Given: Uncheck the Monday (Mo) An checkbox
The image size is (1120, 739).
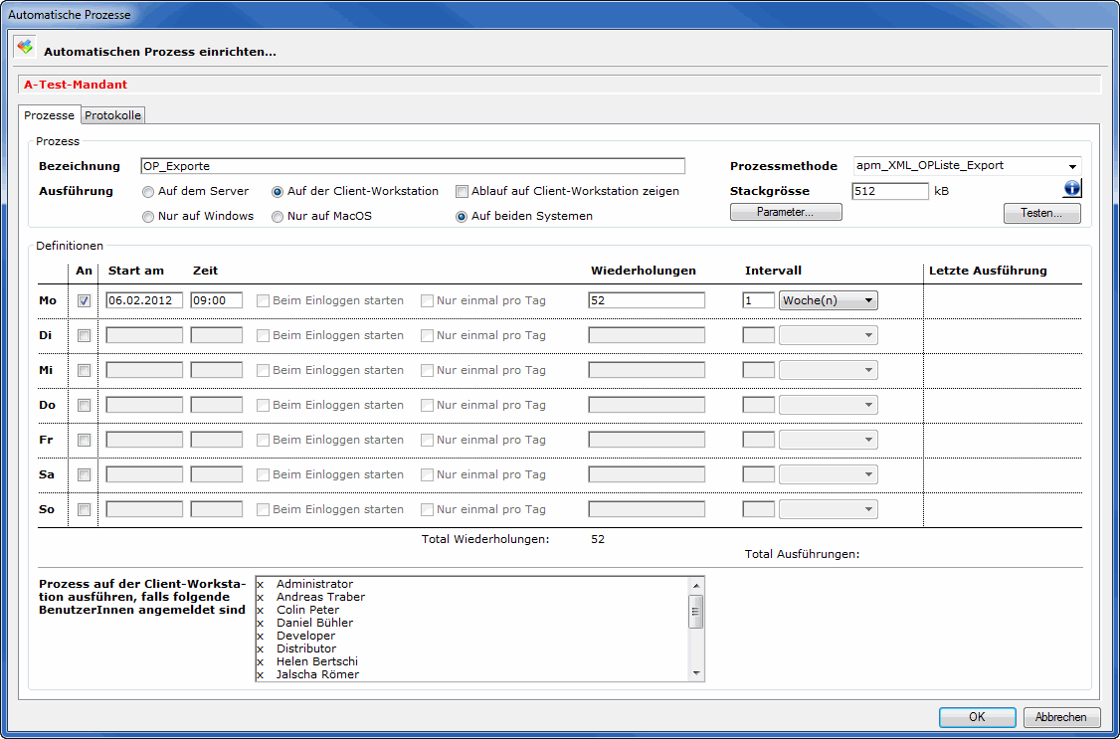Looking at the screenshot, I should (85, 300).
